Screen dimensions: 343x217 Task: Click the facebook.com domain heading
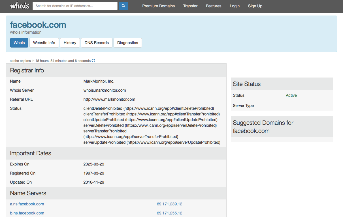[x=38, y=25]
